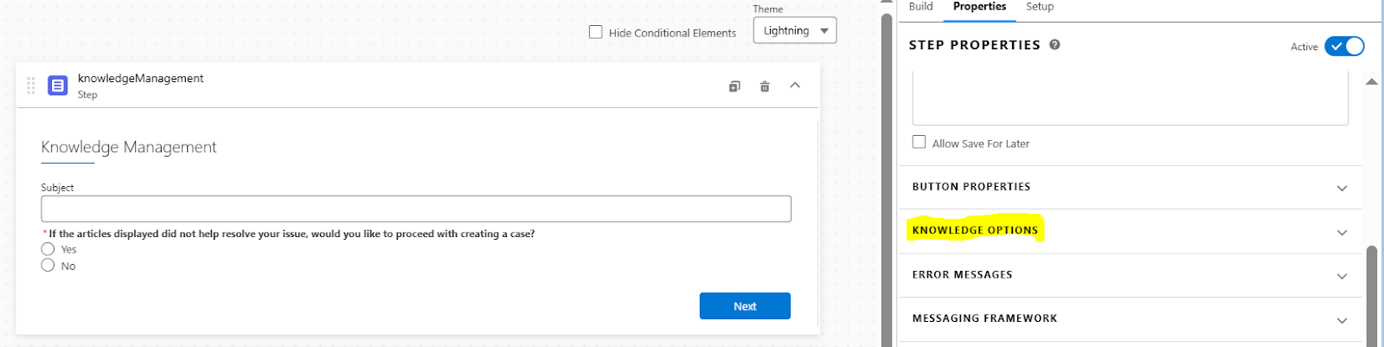
Task: Expand the Knowledge Options section
Action: [1342, 232]
